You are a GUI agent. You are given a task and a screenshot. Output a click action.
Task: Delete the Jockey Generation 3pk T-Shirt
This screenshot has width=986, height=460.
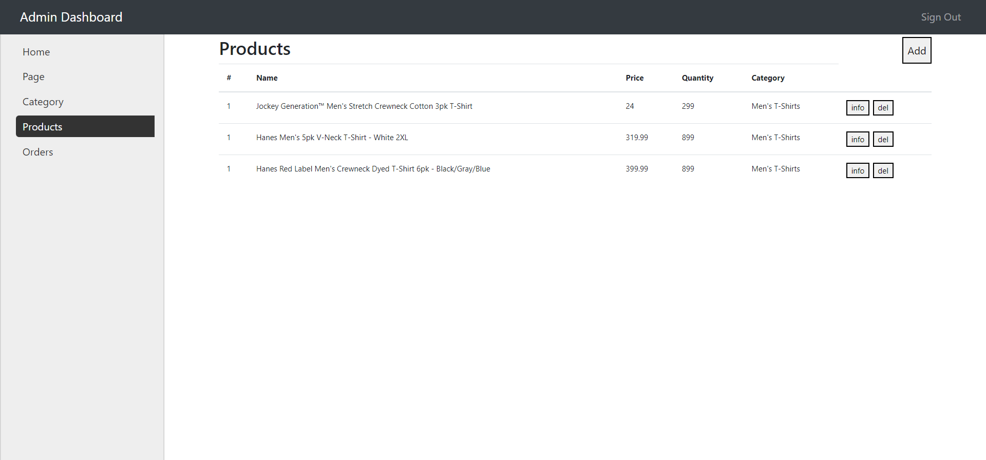pyautogui.click(x=883, y=108)
